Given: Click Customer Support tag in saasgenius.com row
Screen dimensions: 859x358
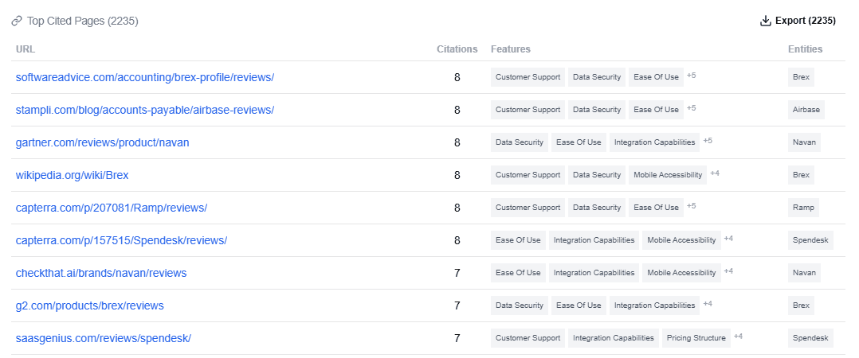Looking at the screenshot, I should pos(528,338).
